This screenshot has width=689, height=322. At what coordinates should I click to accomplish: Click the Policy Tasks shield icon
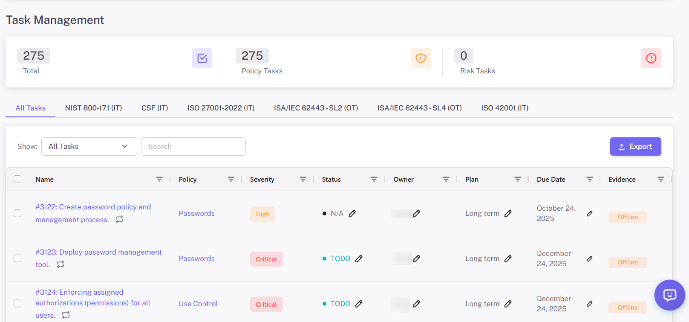(421, 58)
